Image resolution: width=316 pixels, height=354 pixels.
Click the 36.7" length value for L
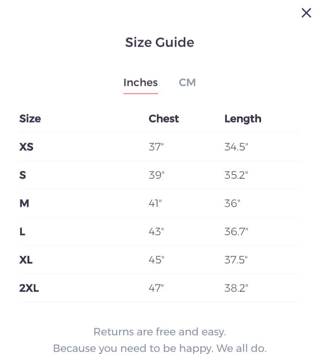236,232
